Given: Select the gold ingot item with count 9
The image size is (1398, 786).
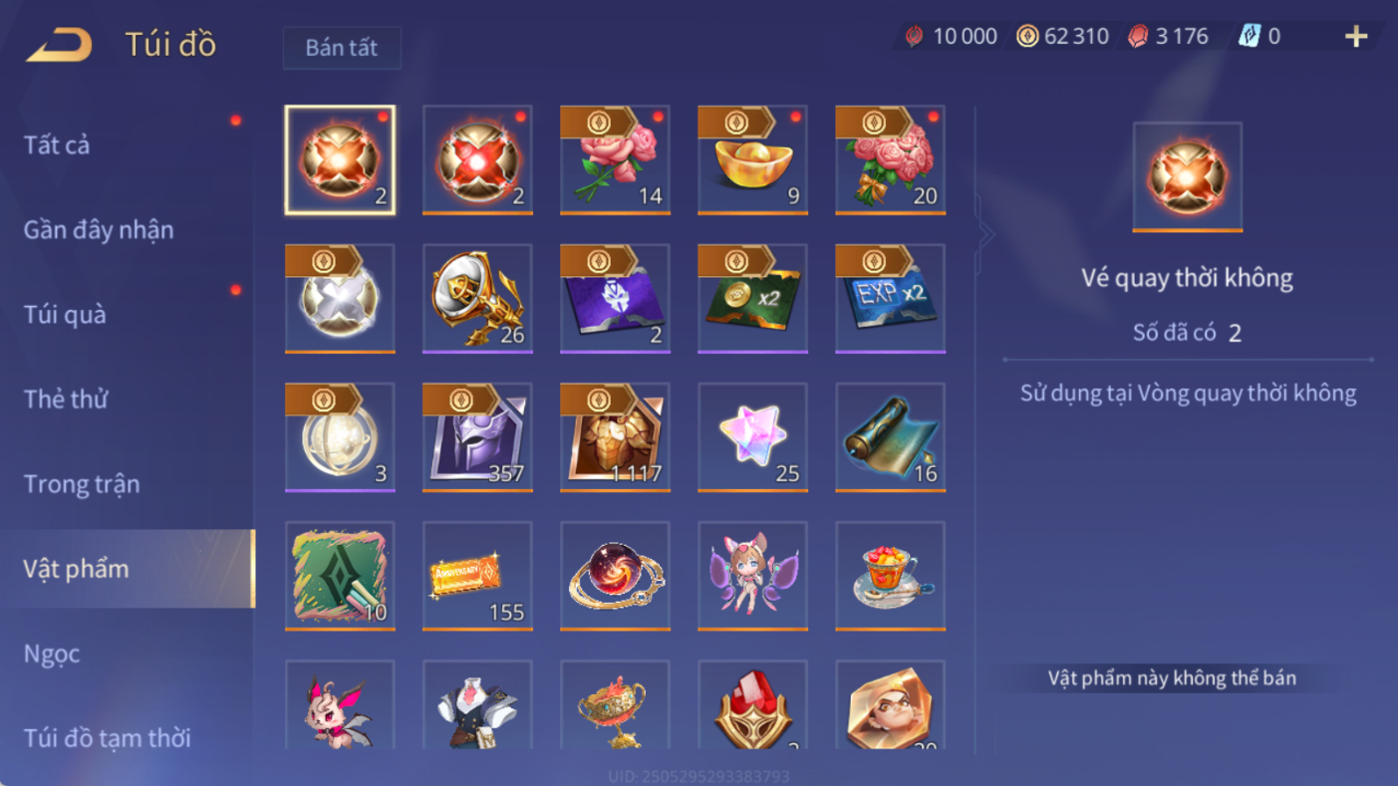Looking at the screenshot, I should (752, 160).
